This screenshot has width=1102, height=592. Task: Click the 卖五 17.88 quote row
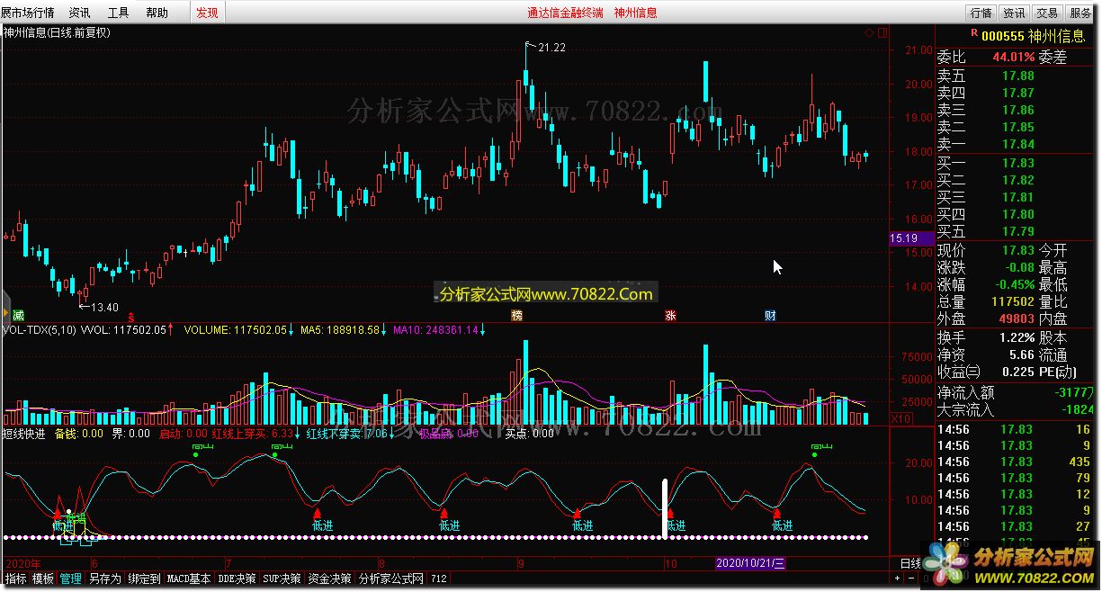(1017, 76)
